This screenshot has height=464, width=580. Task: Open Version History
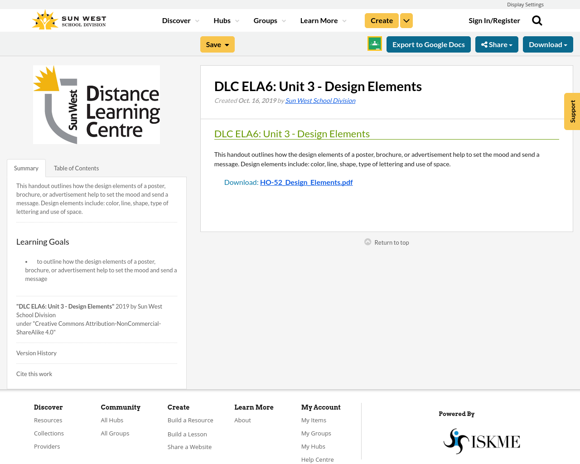[36, 352]
